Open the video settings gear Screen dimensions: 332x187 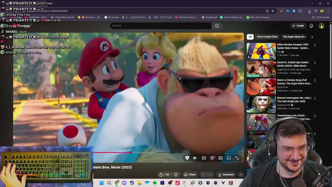pos(212,158)
